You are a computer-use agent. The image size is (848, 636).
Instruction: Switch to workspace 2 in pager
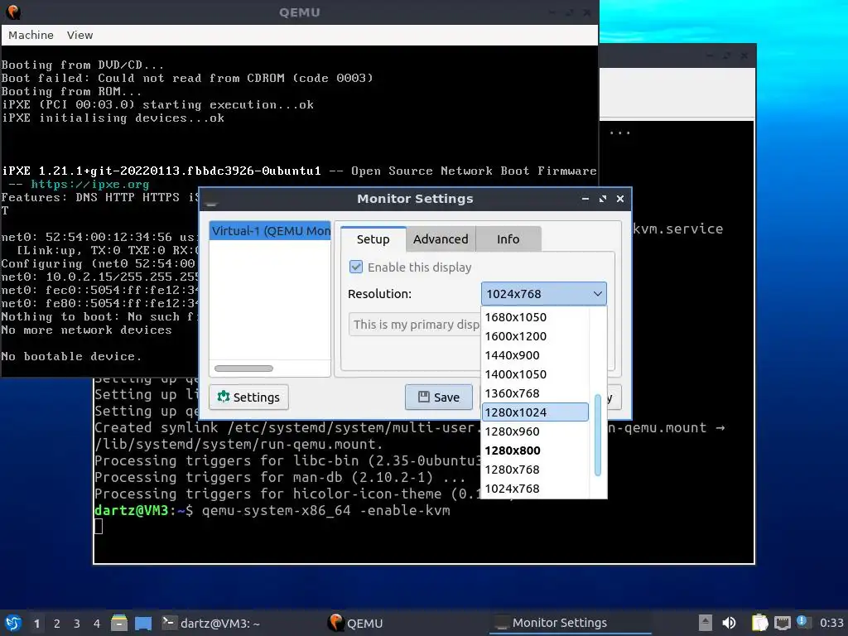(x=57, y=624)
